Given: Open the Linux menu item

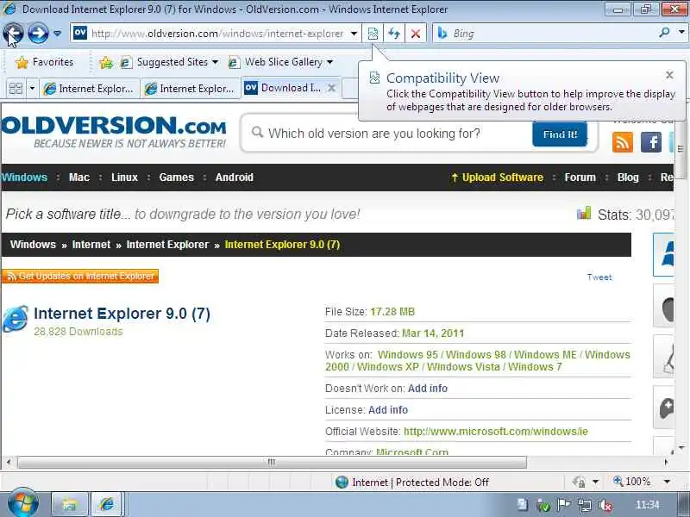Looking at the screenshot, I should click(124, 178).
